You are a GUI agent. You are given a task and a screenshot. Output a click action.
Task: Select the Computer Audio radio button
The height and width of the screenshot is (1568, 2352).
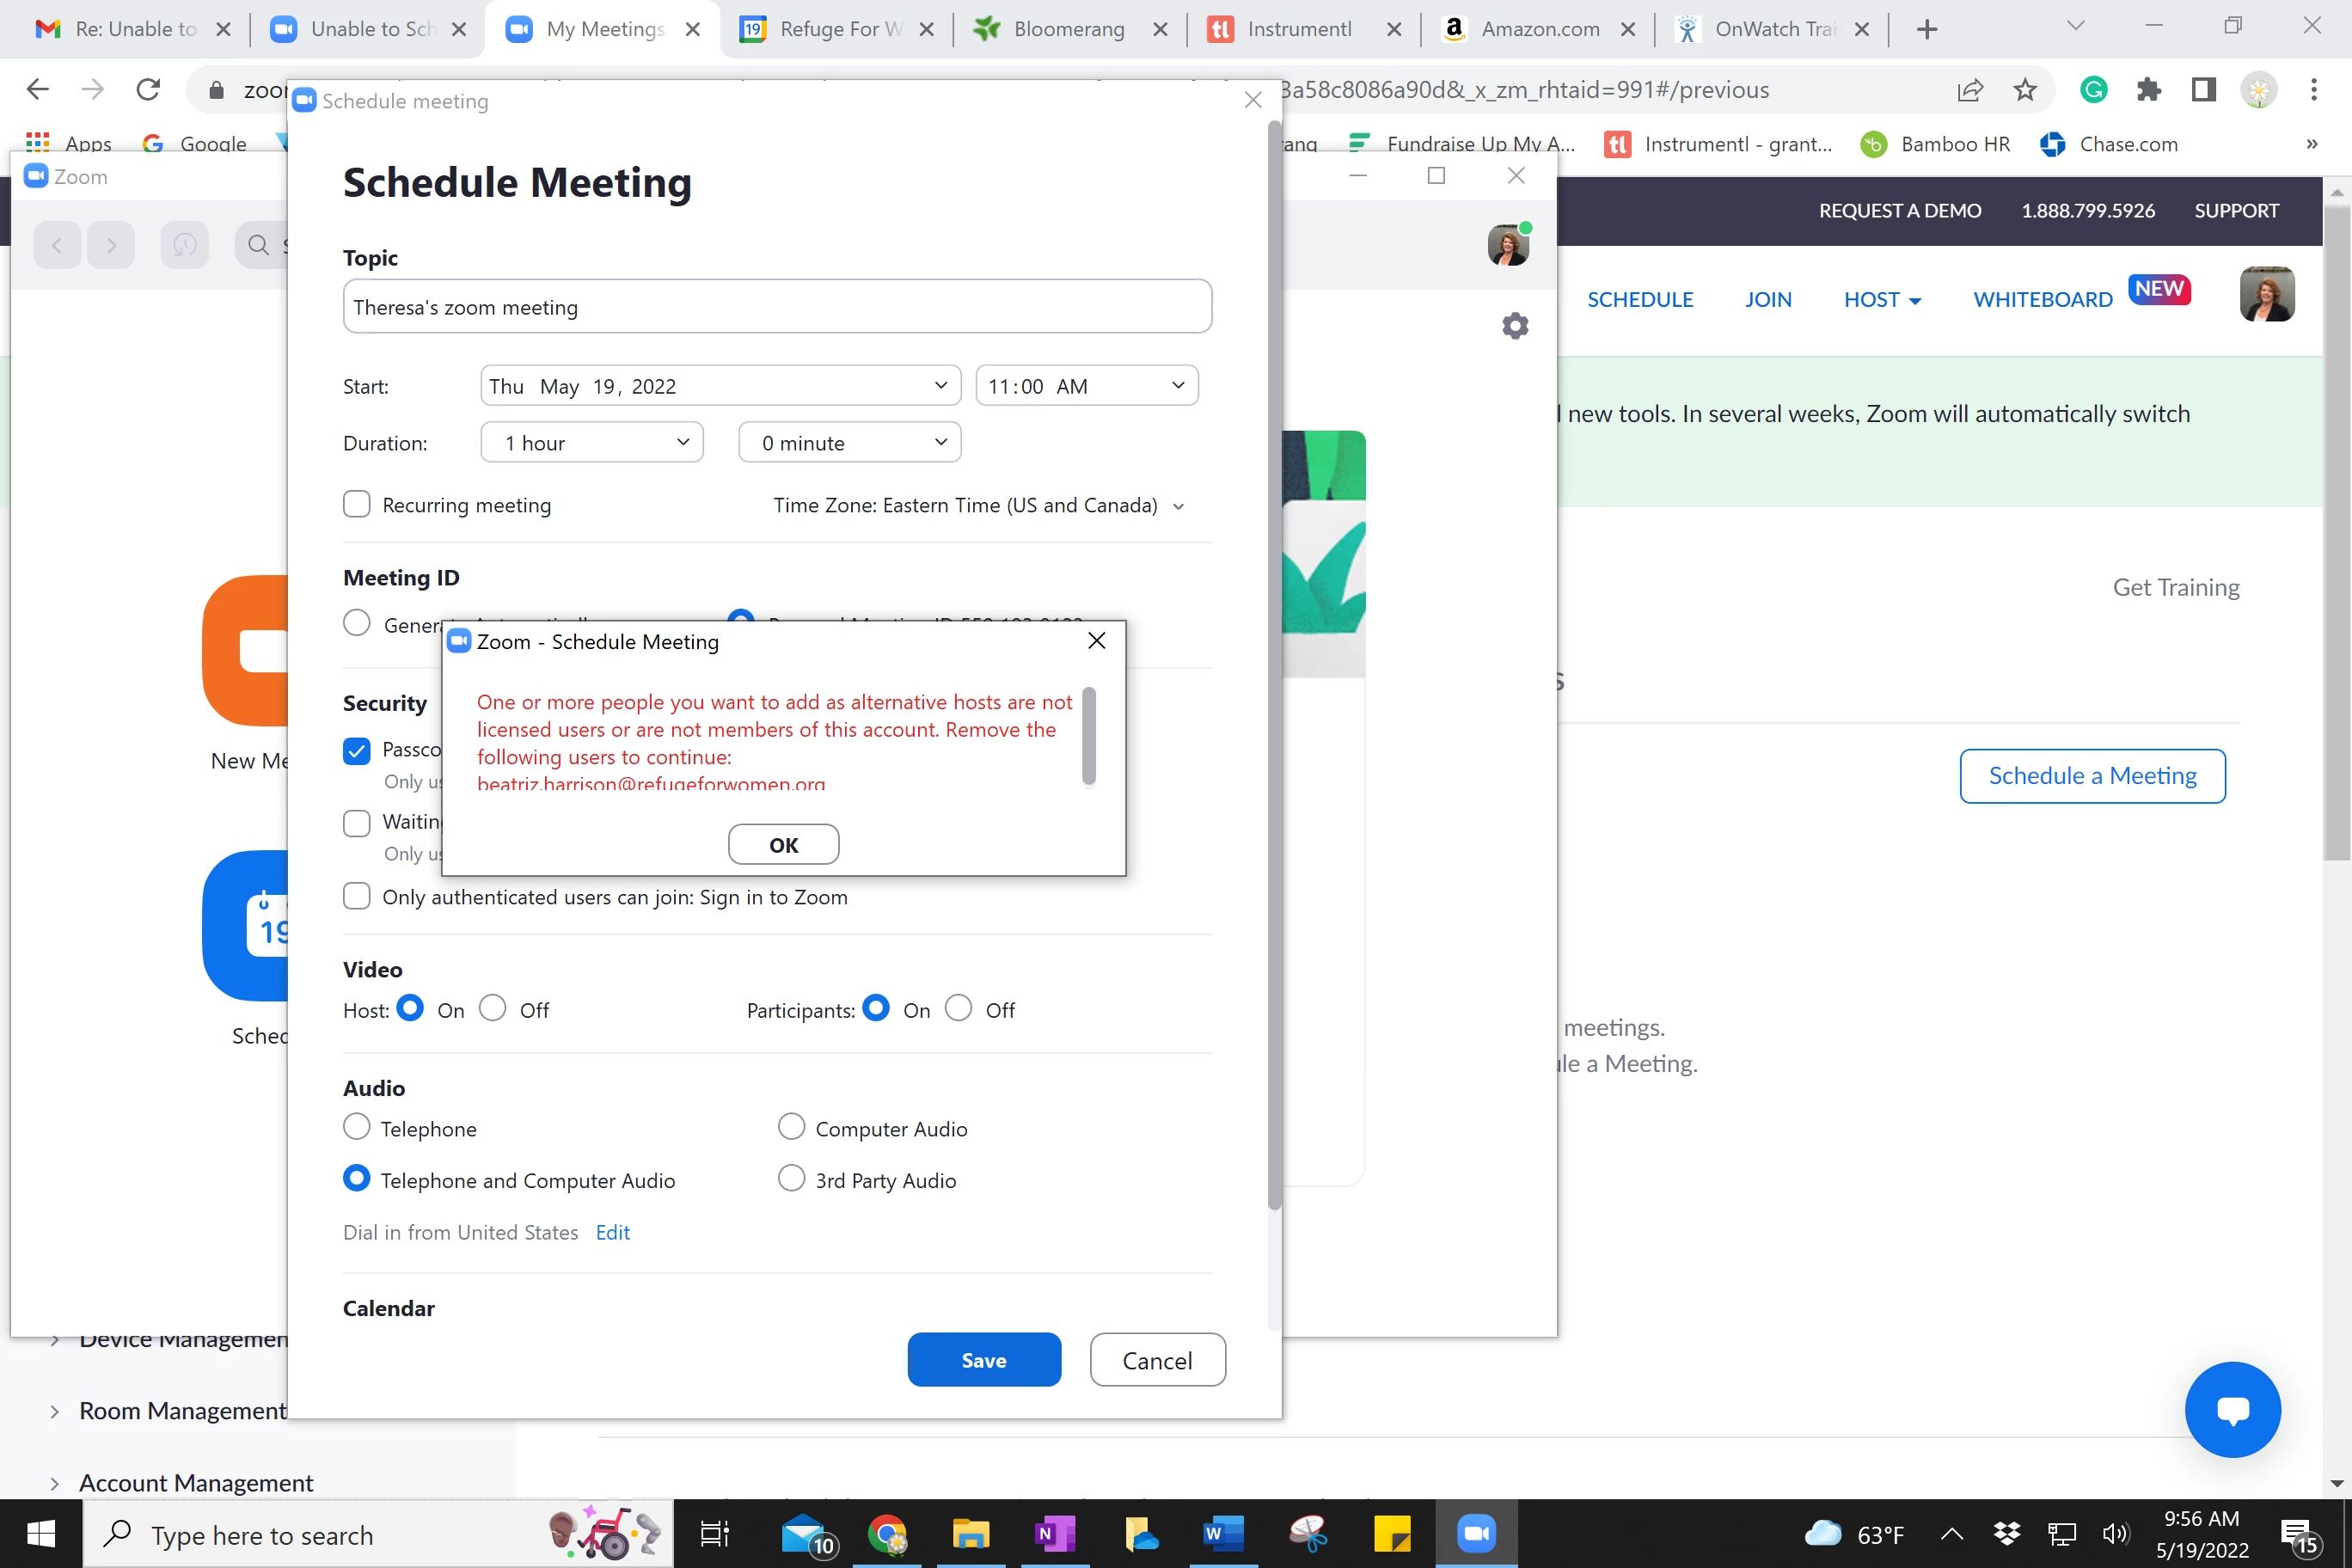[791, 1127]
